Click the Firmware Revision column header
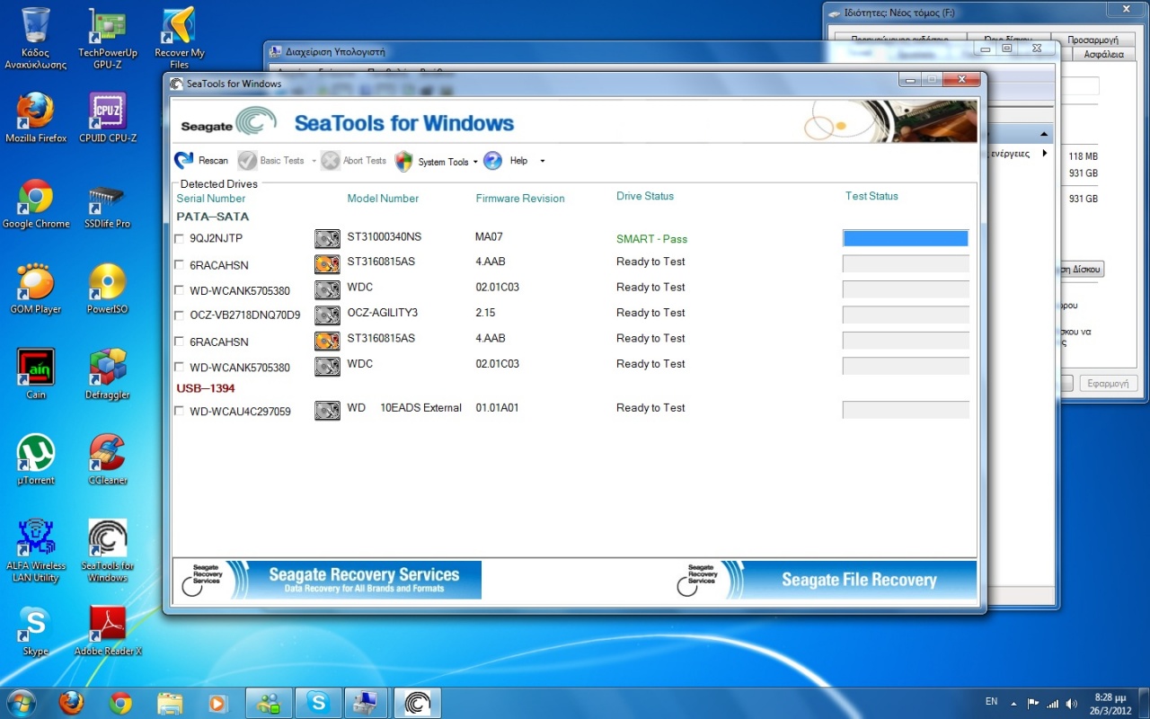Screen dimensions: 1150x719 pyautogui.click(x=520, y=199)
